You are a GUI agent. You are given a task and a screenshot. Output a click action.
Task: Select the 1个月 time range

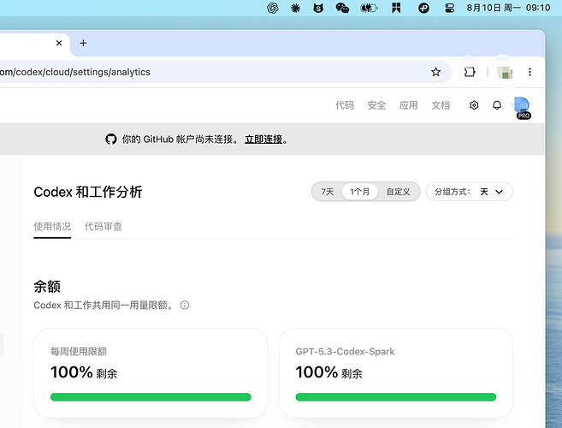click(360, 192)
